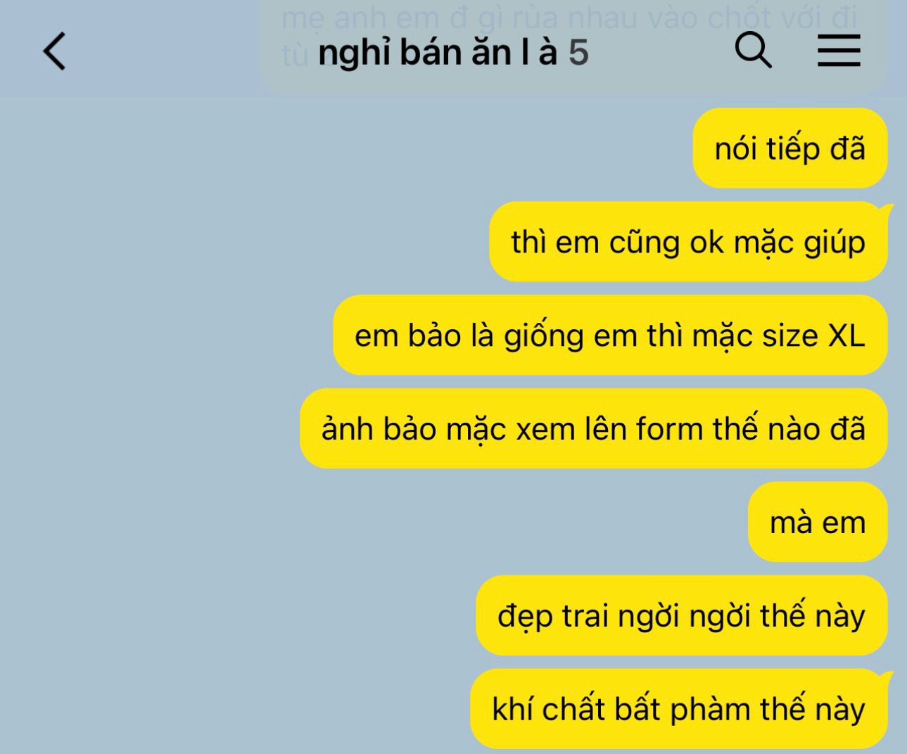
Task: Tap the chat title 'nghỉ bán ăn l à'
Action: (438, 53)
